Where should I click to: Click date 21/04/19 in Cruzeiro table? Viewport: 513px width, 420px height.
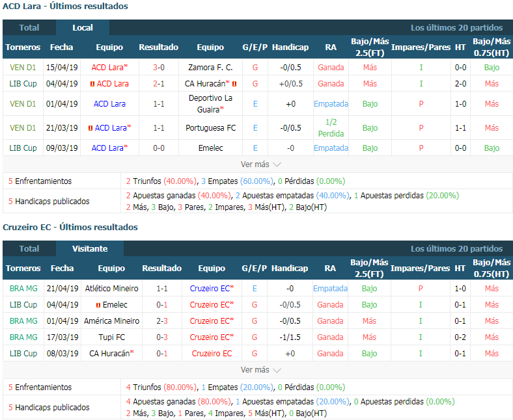click(x=62, y=288)
